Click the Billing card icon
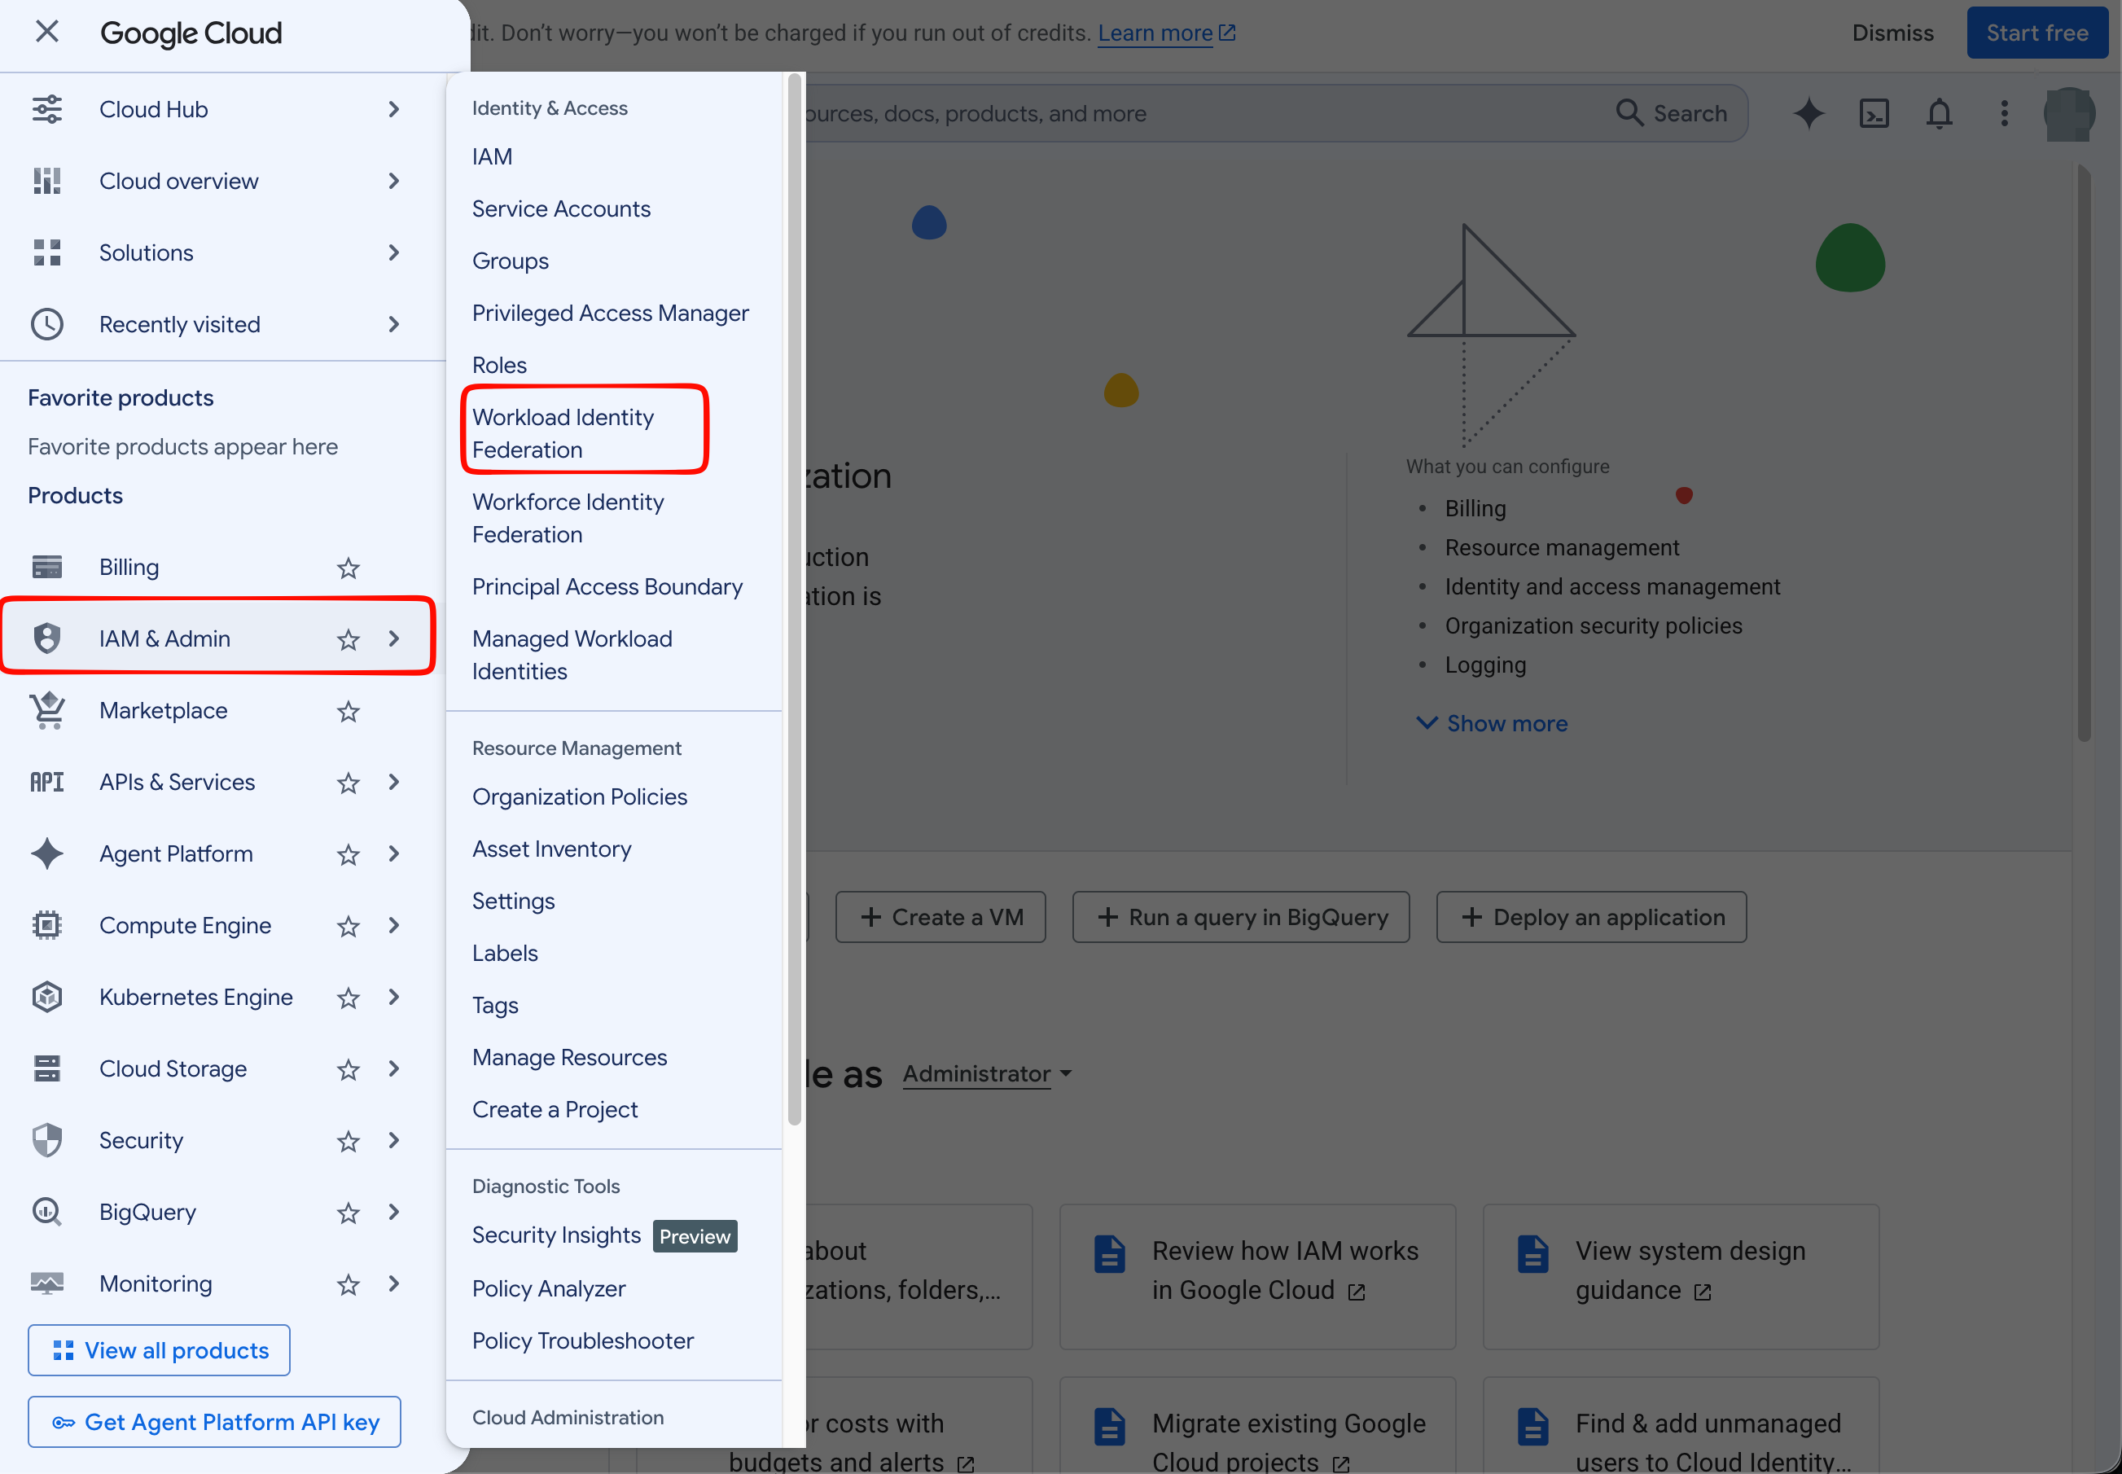The width and height of the screenshot is (2122, 1474). (47, 567)
